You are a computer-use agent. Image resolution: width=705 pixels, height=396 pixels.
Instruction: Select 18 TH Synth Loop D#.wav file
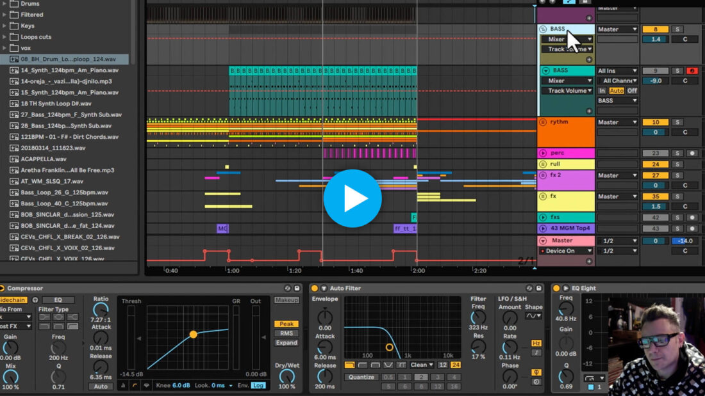pos(56,103)
